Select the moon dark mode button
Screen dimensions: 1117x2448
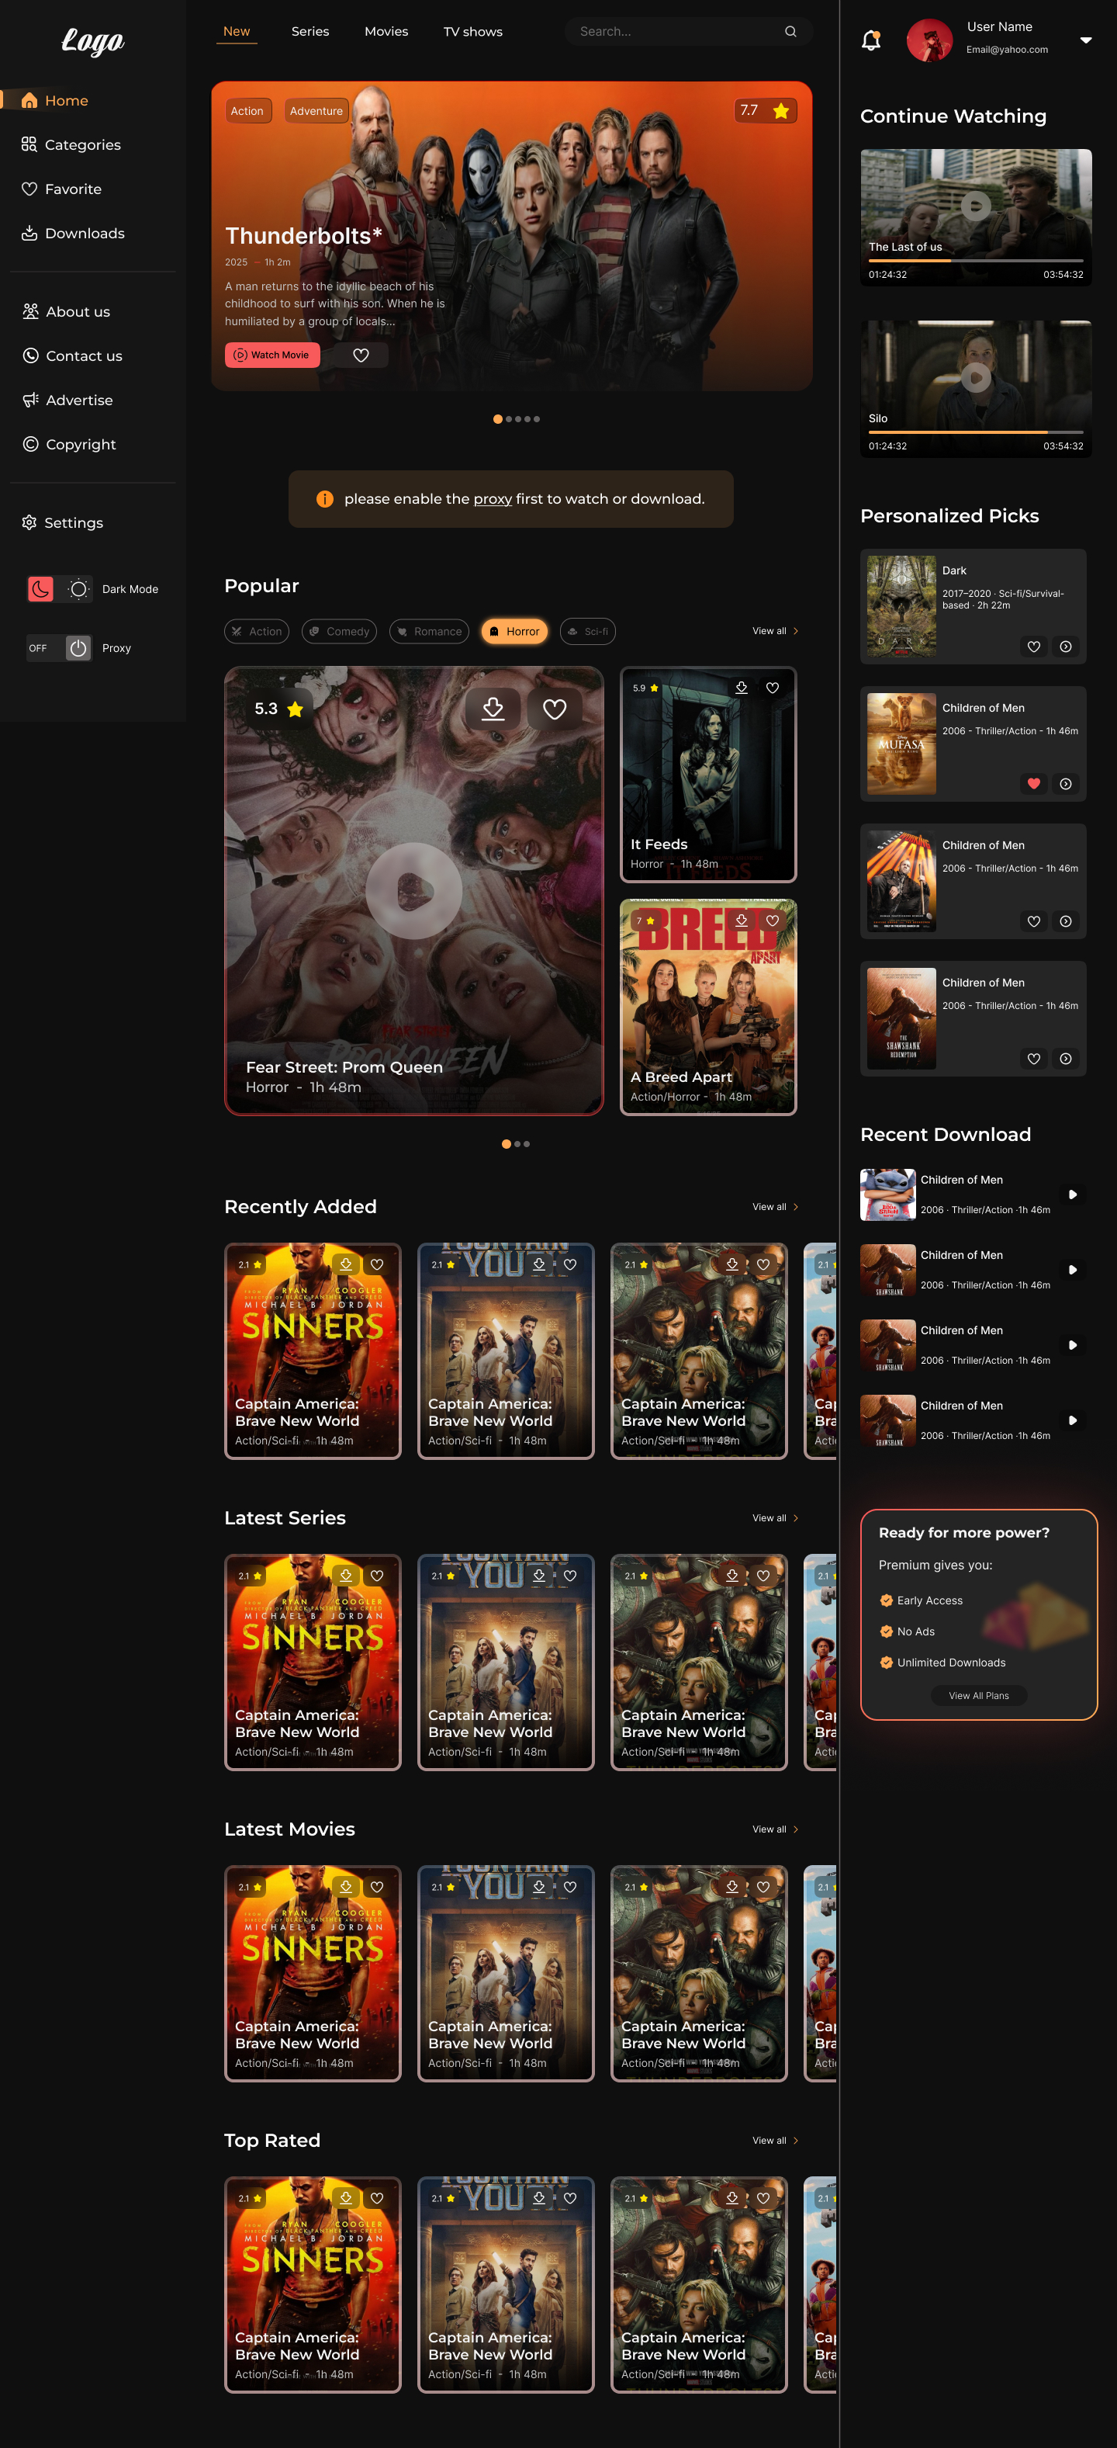point(41,589)
